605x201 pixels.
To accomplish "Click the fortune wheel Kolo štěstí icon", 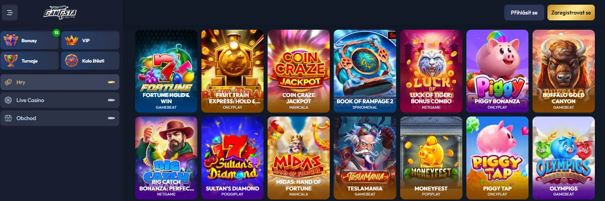I will [72, 61].
